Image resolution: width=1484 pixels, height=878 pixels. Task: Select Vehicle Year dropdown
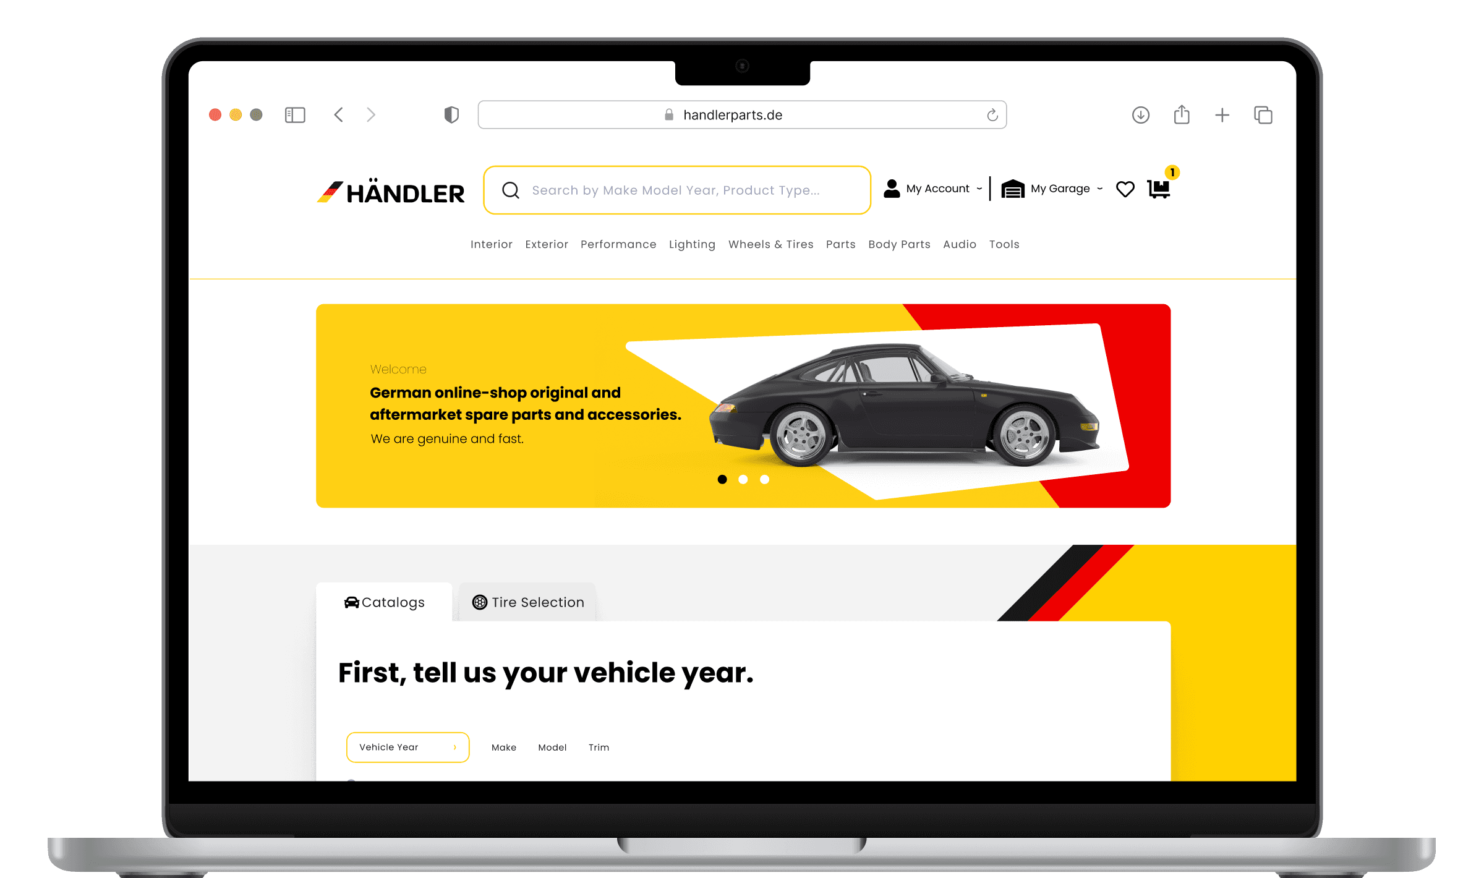tap(407, 746)
